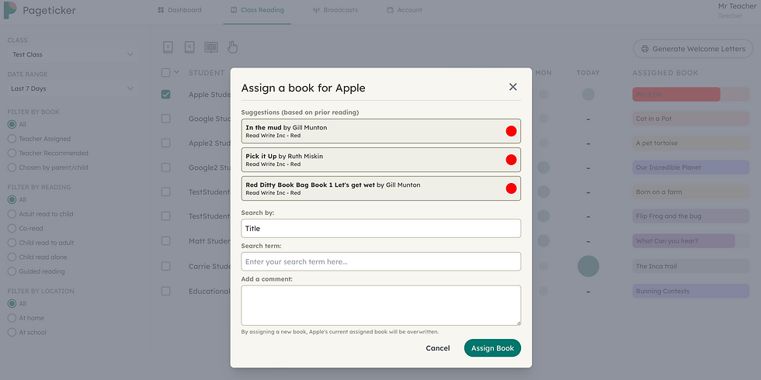Viewport: 761px width, 380px height.
Task: Open the Mr Teacher user menu
Action: [737, 10]
